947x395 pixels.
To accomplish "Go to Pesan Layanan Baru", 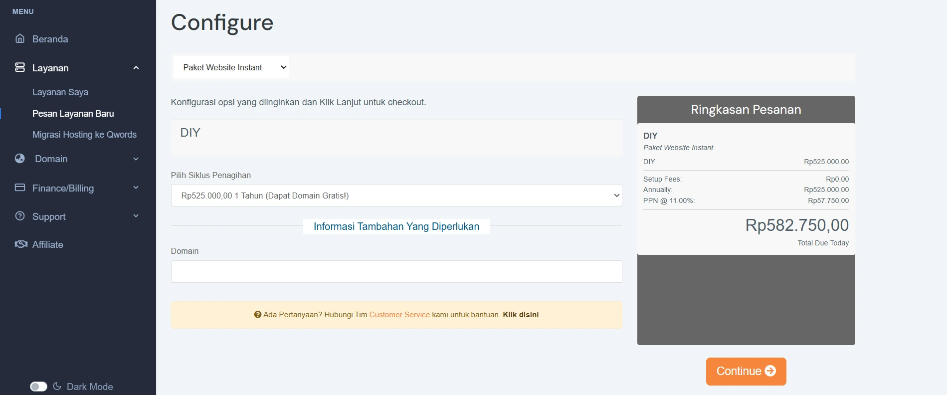I will tap(73, 114).
